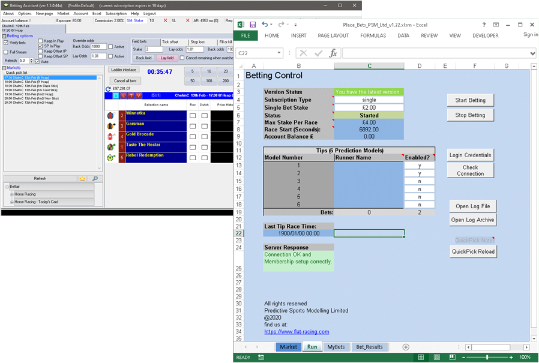Image resolution: width=539 pixels, height=363 pixels.
Task: Enable the Keep In Play checkbox
Action: [x=41, y=41]
